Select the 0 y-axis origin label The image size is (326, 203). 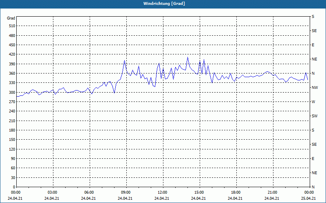click(x=14, y=187)
